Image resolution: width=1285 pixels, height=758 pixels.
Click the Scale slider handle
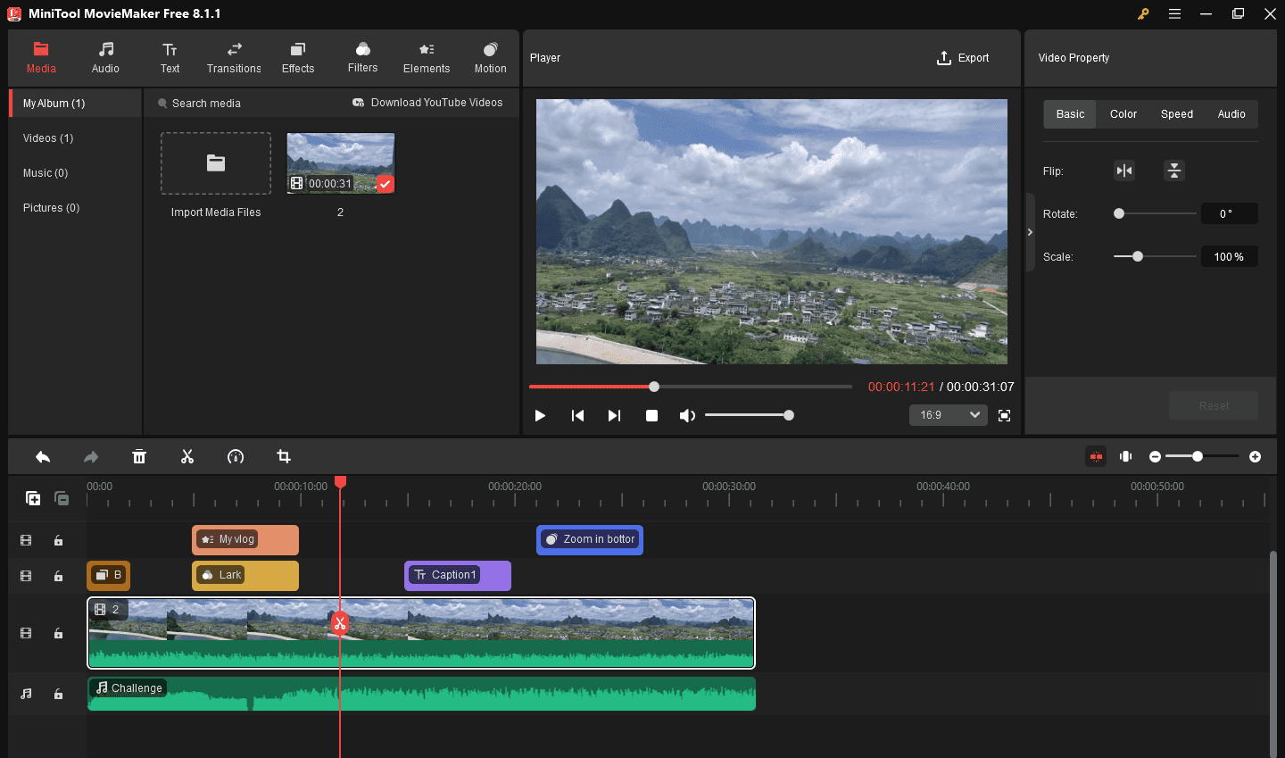pos(1138,256)
